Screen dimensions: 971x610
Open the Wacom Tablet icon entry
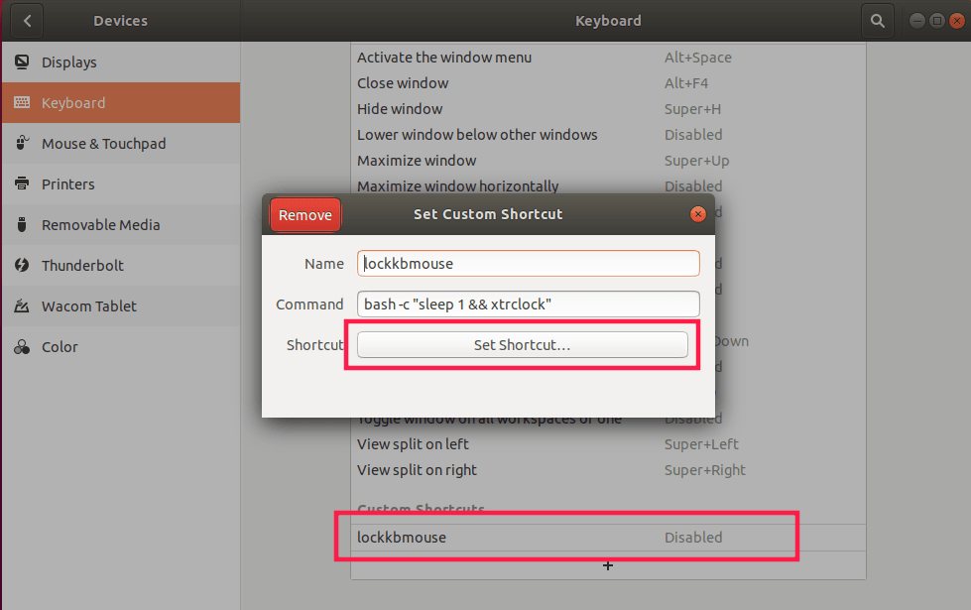[x=22, y=306]
